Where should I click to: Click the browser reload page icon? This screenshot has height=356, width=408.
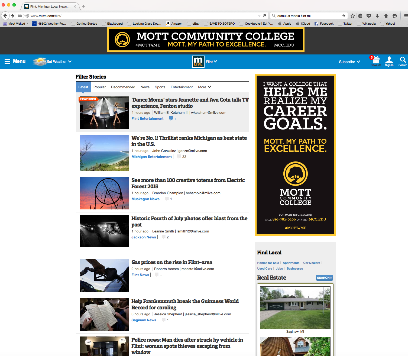[264, 16]
